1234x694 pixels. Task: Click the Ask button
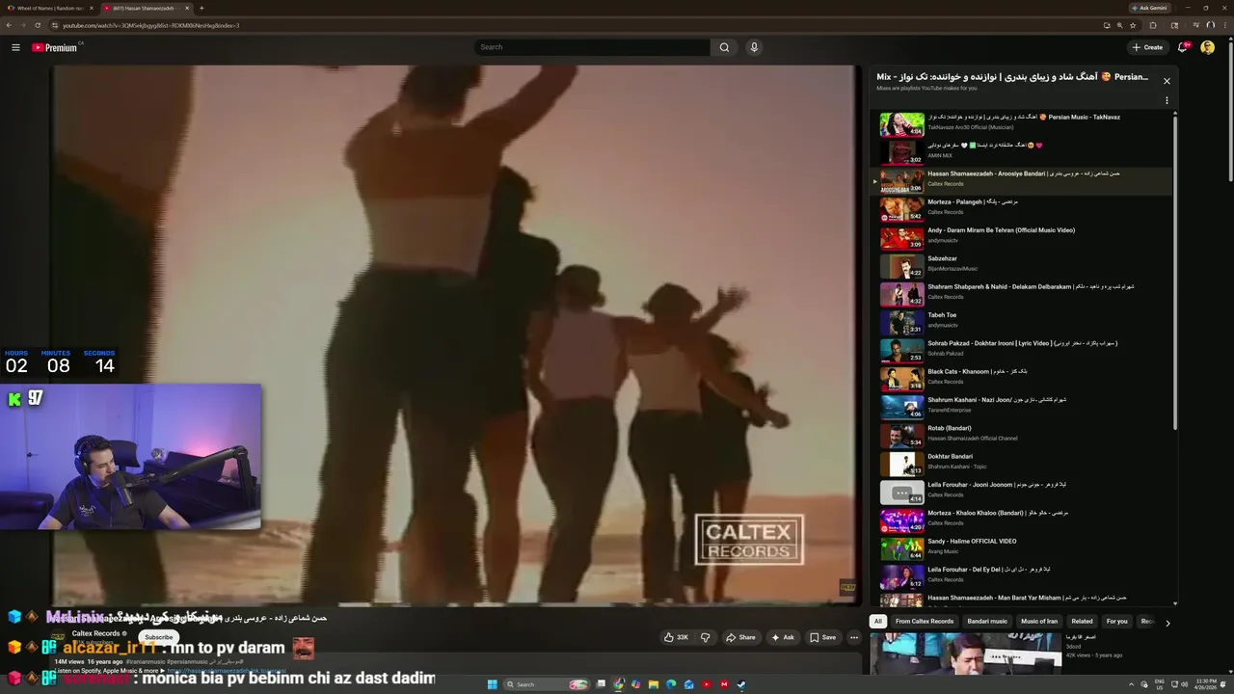[x=783, y=637]
